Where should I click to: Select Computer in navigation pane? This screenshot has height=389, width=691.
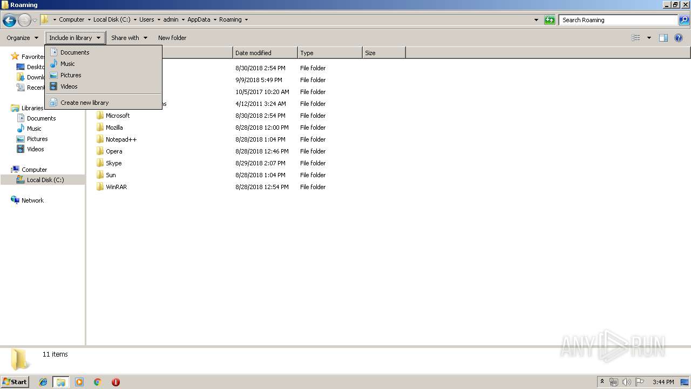34,170
